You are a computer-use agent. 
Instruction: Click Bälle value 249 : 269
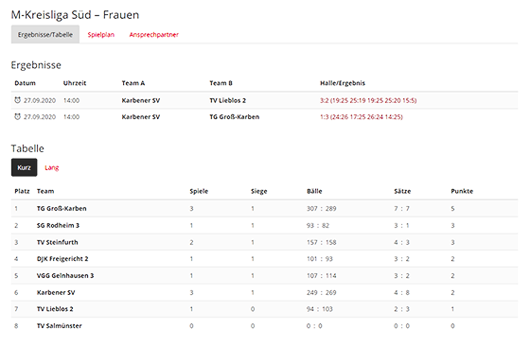pyautogui.click(x=321, y=292)
